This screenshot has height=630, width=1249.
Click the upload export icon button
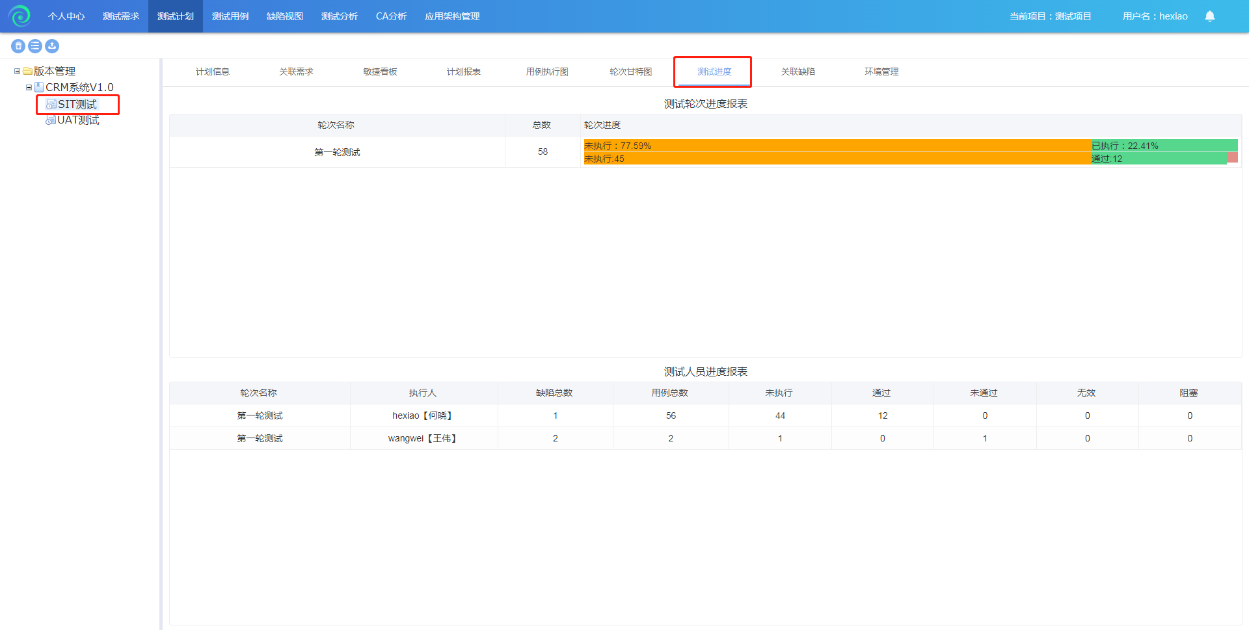[52, 46]
